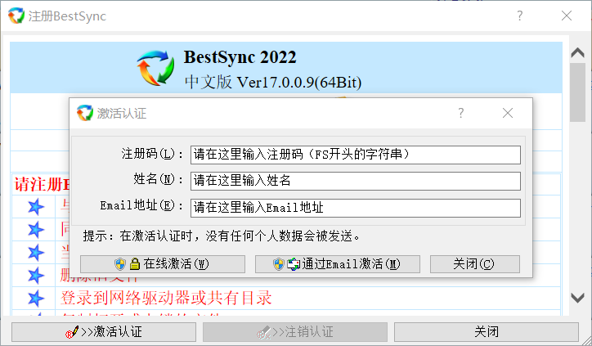Viewport: 592px width, 346px height.
Task: Click the BestSync icon in 注册BestSync title bar
Action: 16,16
